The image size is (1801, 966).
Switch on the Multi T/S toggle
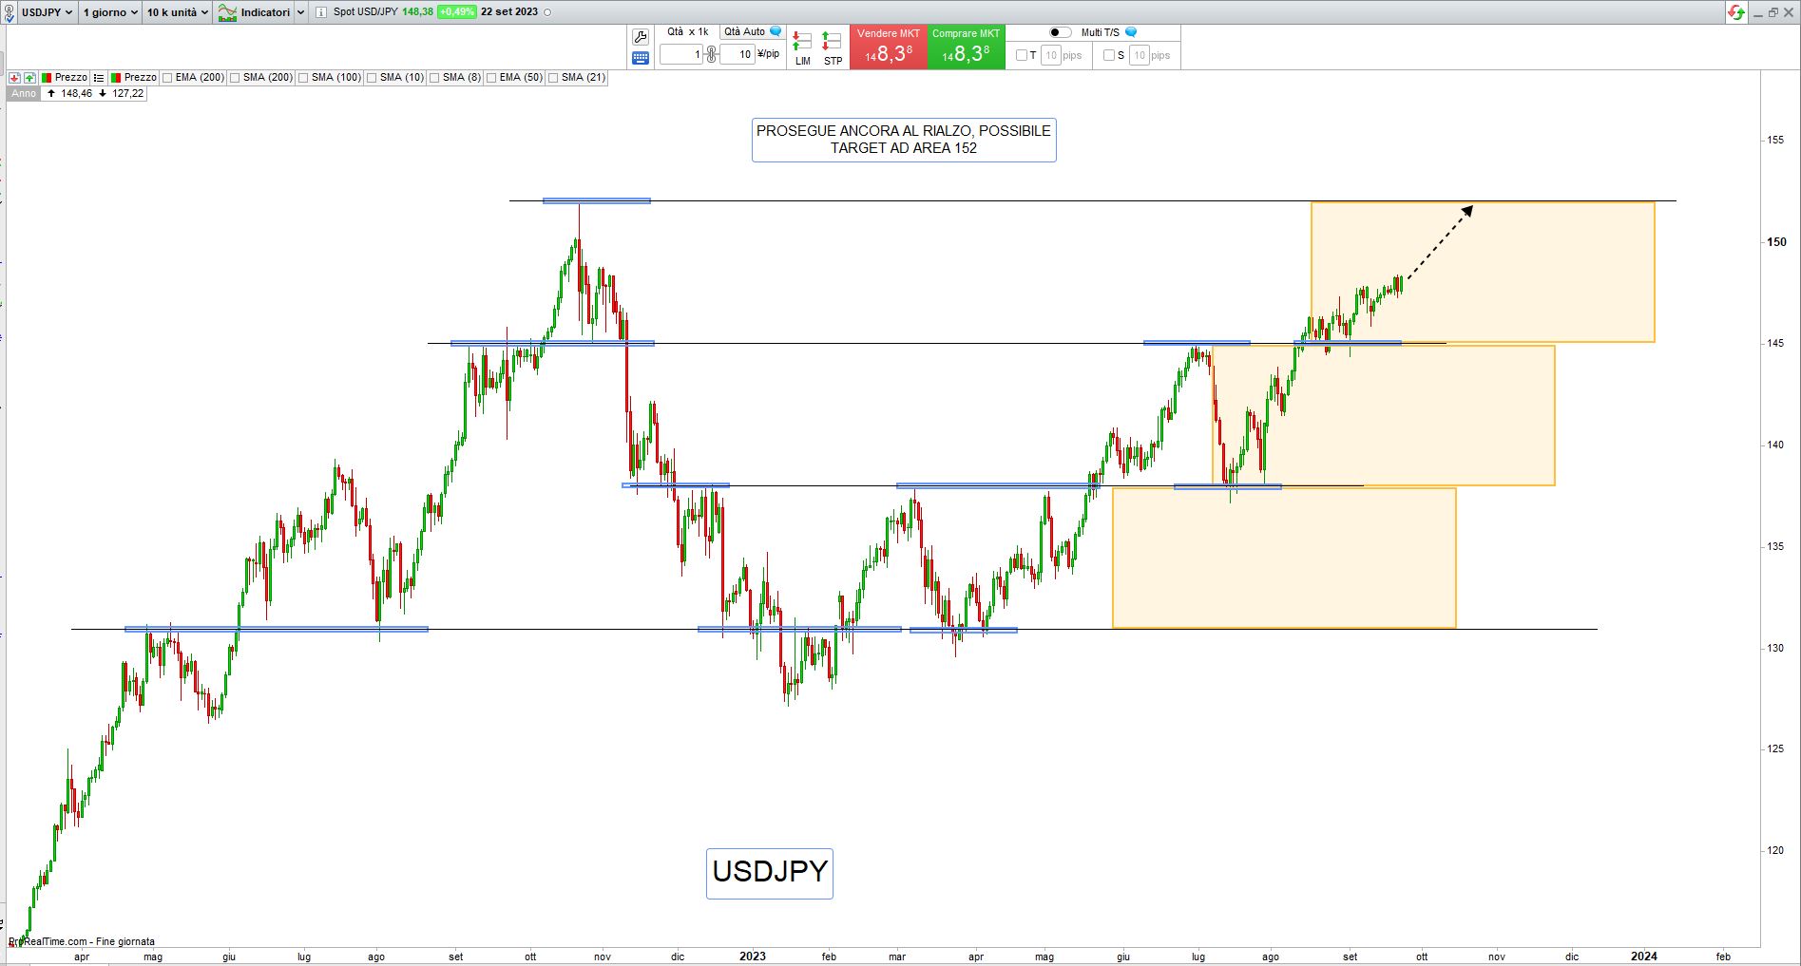[1061, 32]
